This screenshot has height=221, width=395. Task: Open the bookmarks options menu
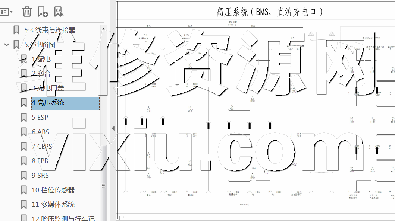coord(6,12)
